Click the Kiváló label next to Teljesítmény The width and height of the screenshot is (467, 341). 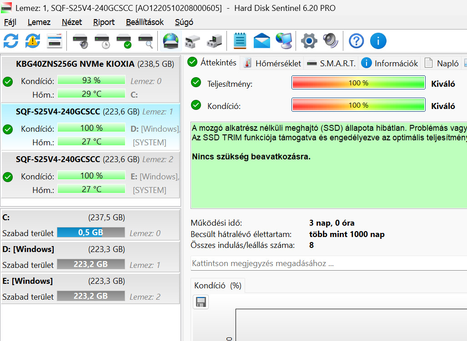(x=443, y=84)
